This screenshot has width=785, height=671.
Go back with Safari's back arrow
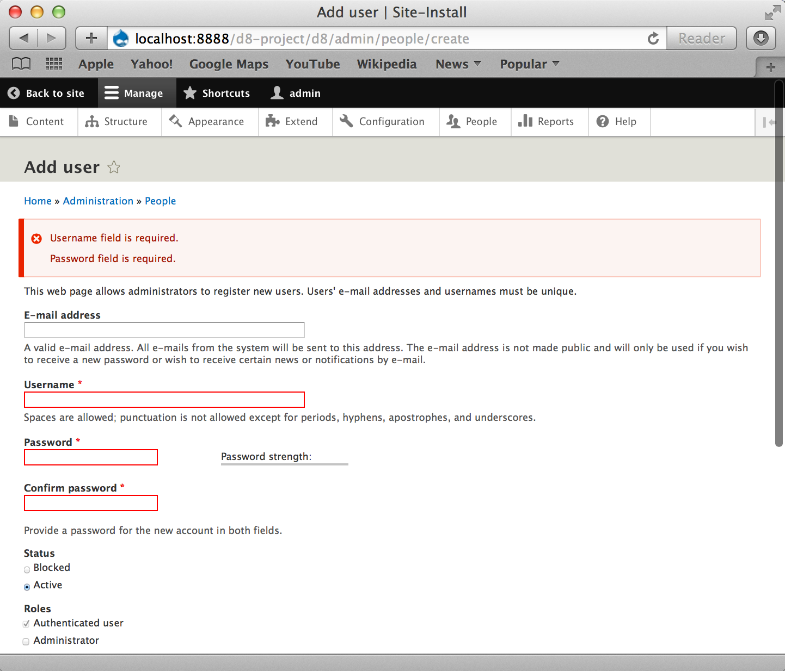click(x=24, y=38)
